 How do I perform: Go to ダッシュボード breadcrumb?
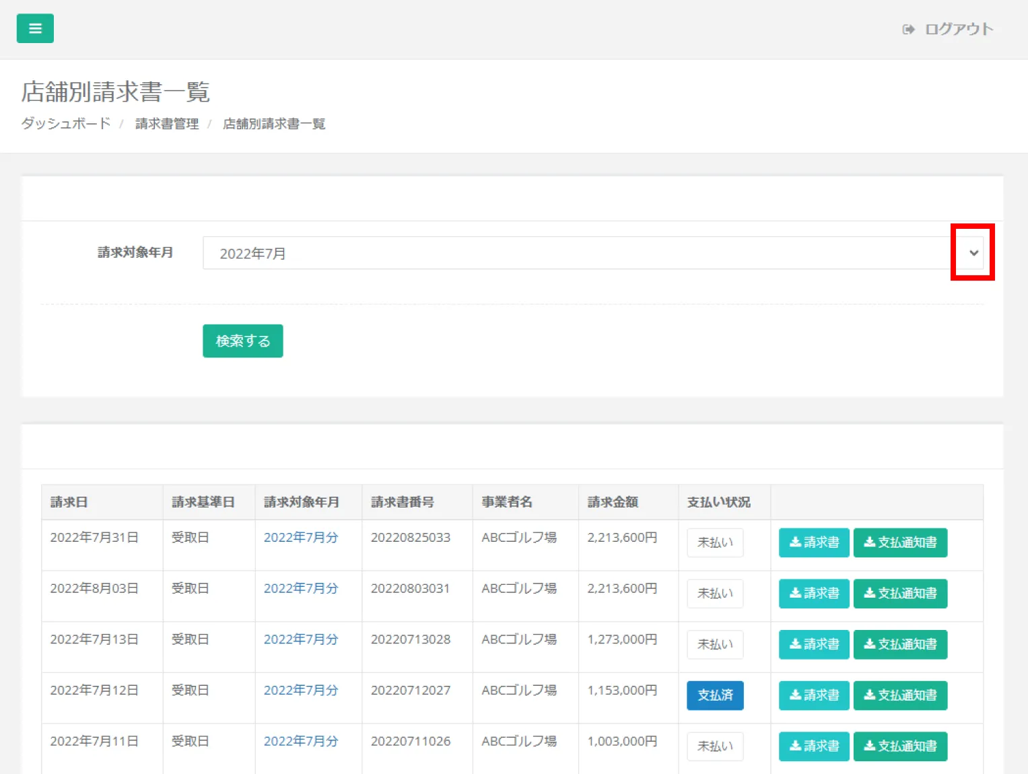coord(65,123)
